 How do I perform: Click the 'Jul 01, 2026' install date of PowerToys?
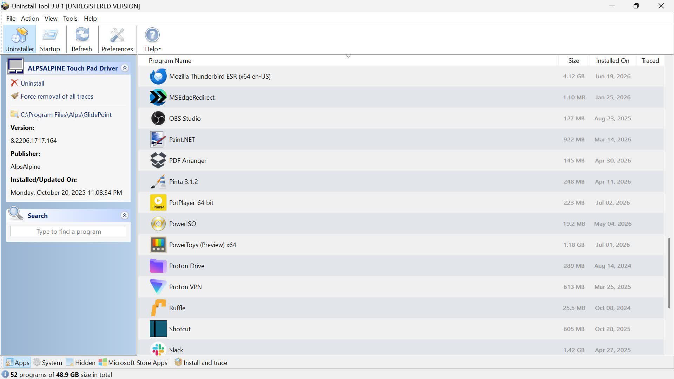tap(613, 245)
